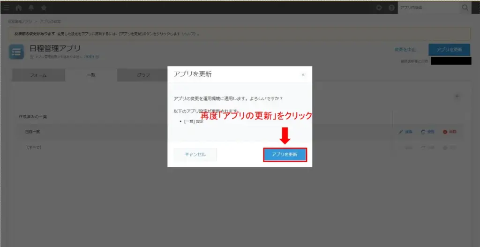Screen dimensions: 480x247
Task: Focus the アプリ内検索 search field
Action: [428, 8]
